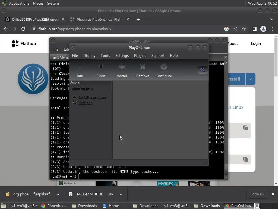Click show desktop icon in taskbar

point(3,206)
